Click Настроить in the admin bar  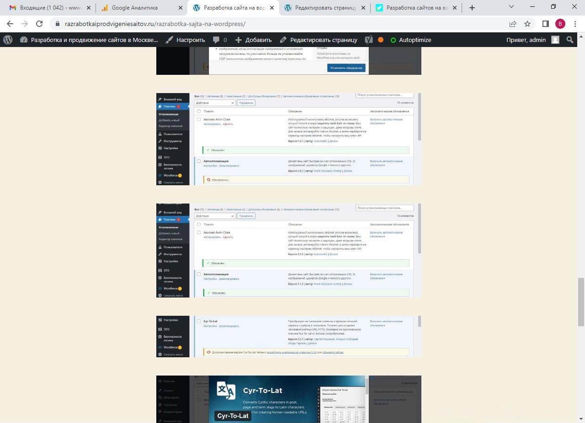pyautogui.click(x=185, y=40)
